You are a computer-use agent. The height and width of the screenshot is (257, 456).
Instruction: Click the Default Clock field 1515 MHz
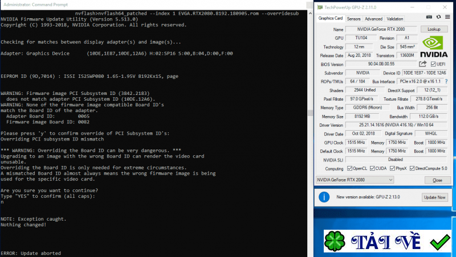click(356, 151)
